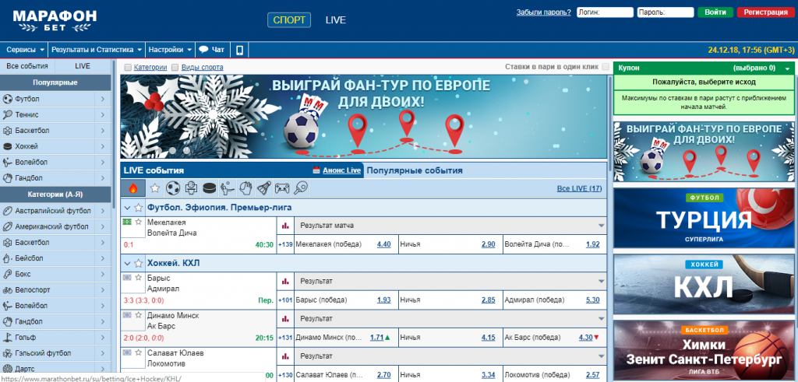798x382 pixels.
Task: Click the Пароль input field
Action: tap(666, 12)
